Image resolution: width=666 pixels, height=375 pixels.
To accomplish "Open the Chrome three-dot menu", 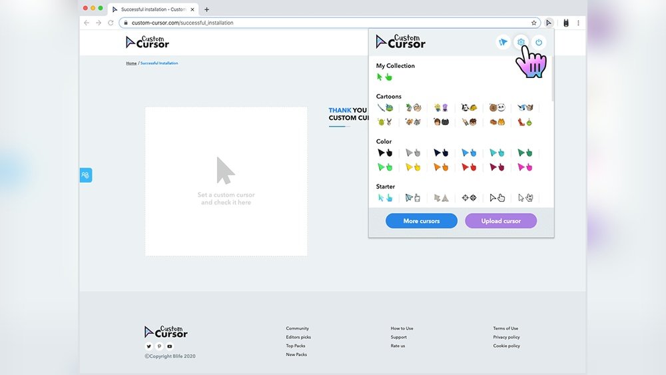I will pos(577,23).
